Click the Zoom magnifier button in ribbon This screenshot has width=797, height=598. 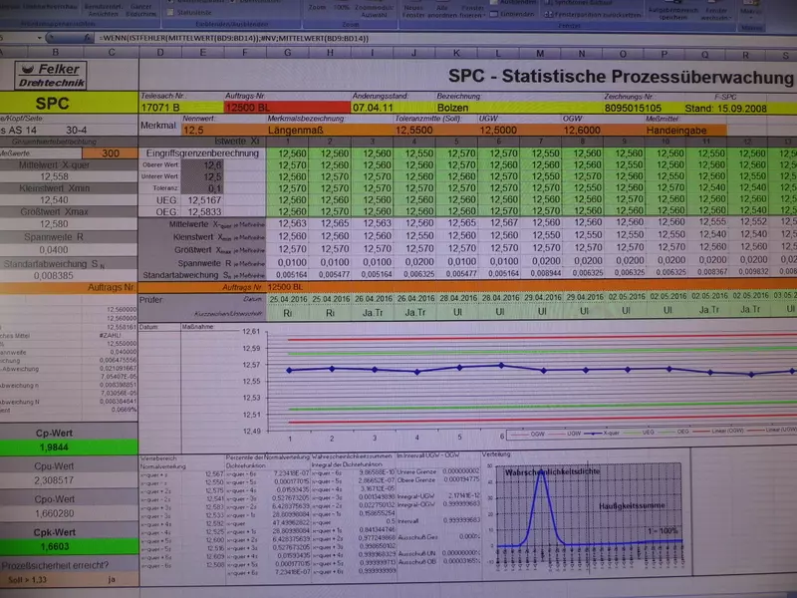click(315, 8)
